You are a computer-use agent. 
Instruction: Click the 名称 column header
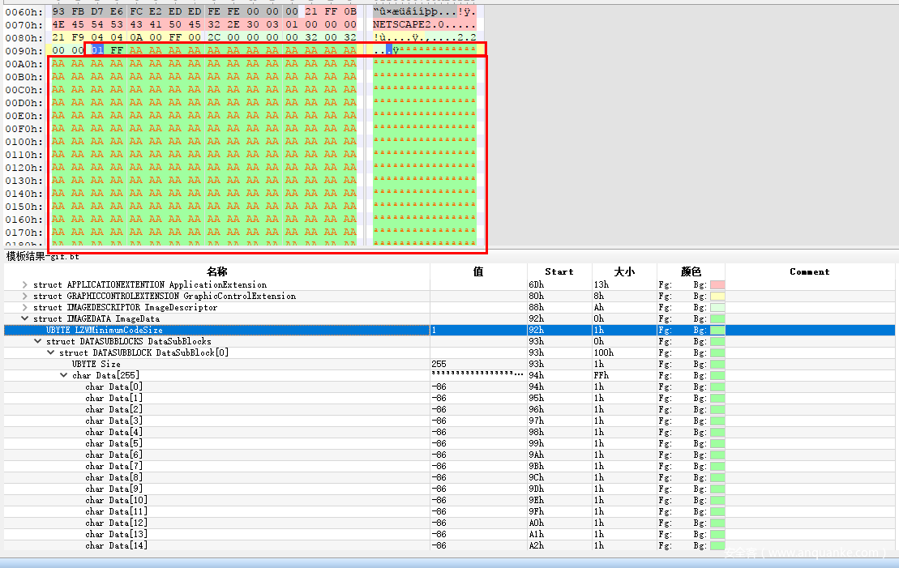coord(216,271)
